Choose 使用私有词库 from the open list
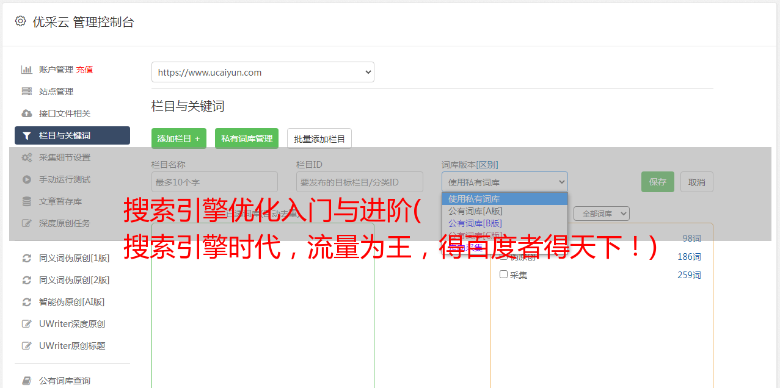 click(x=505, y=198)
